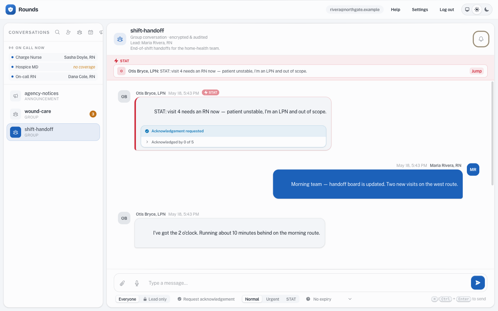Set message priority to STAT

(x=291, y=299)
